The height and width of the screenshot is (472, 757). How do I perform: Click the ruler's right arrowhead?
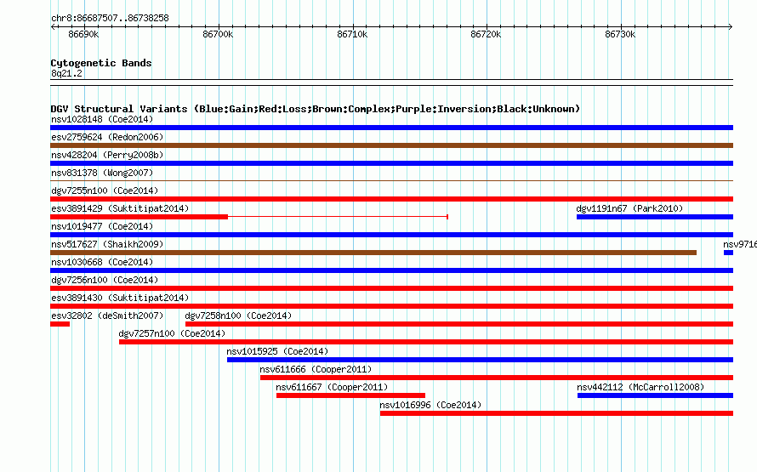[x=730, y=26]
